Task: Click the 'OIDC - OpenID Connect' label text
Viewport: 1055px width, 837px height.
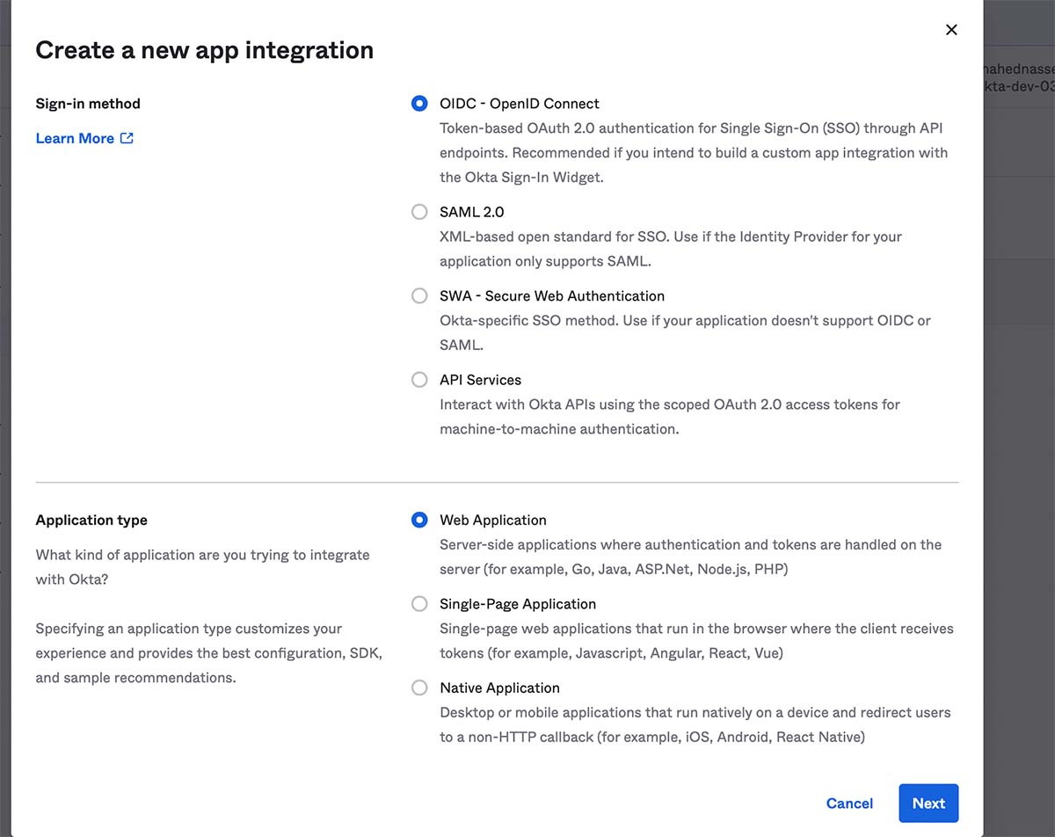Action: (519, 104)
